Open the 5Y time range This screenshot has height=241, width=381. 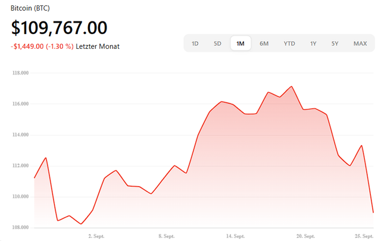coord(335,43)
